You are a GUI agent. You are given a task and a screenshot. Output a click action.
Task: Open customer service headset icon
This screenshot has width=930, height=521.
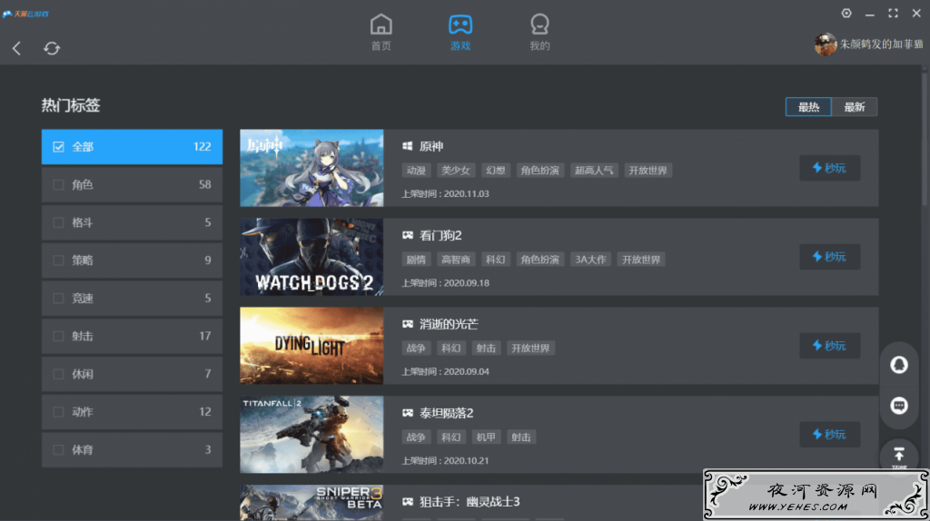(x=898, y=365)
